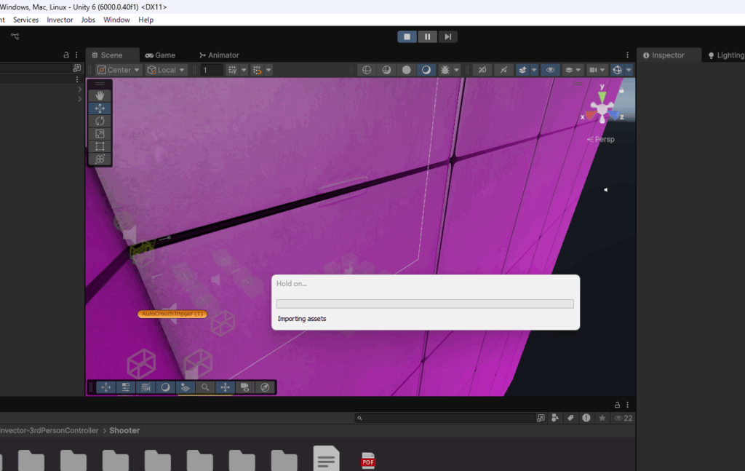Click the Step frame button
Screen dimensions: 745x471
click(x=448, y=36)
